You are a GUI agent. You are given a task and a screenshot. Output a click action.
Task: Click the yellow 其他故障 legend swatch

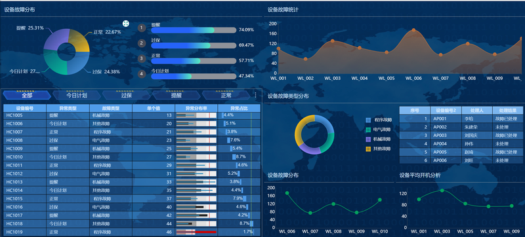click(368, 149)
